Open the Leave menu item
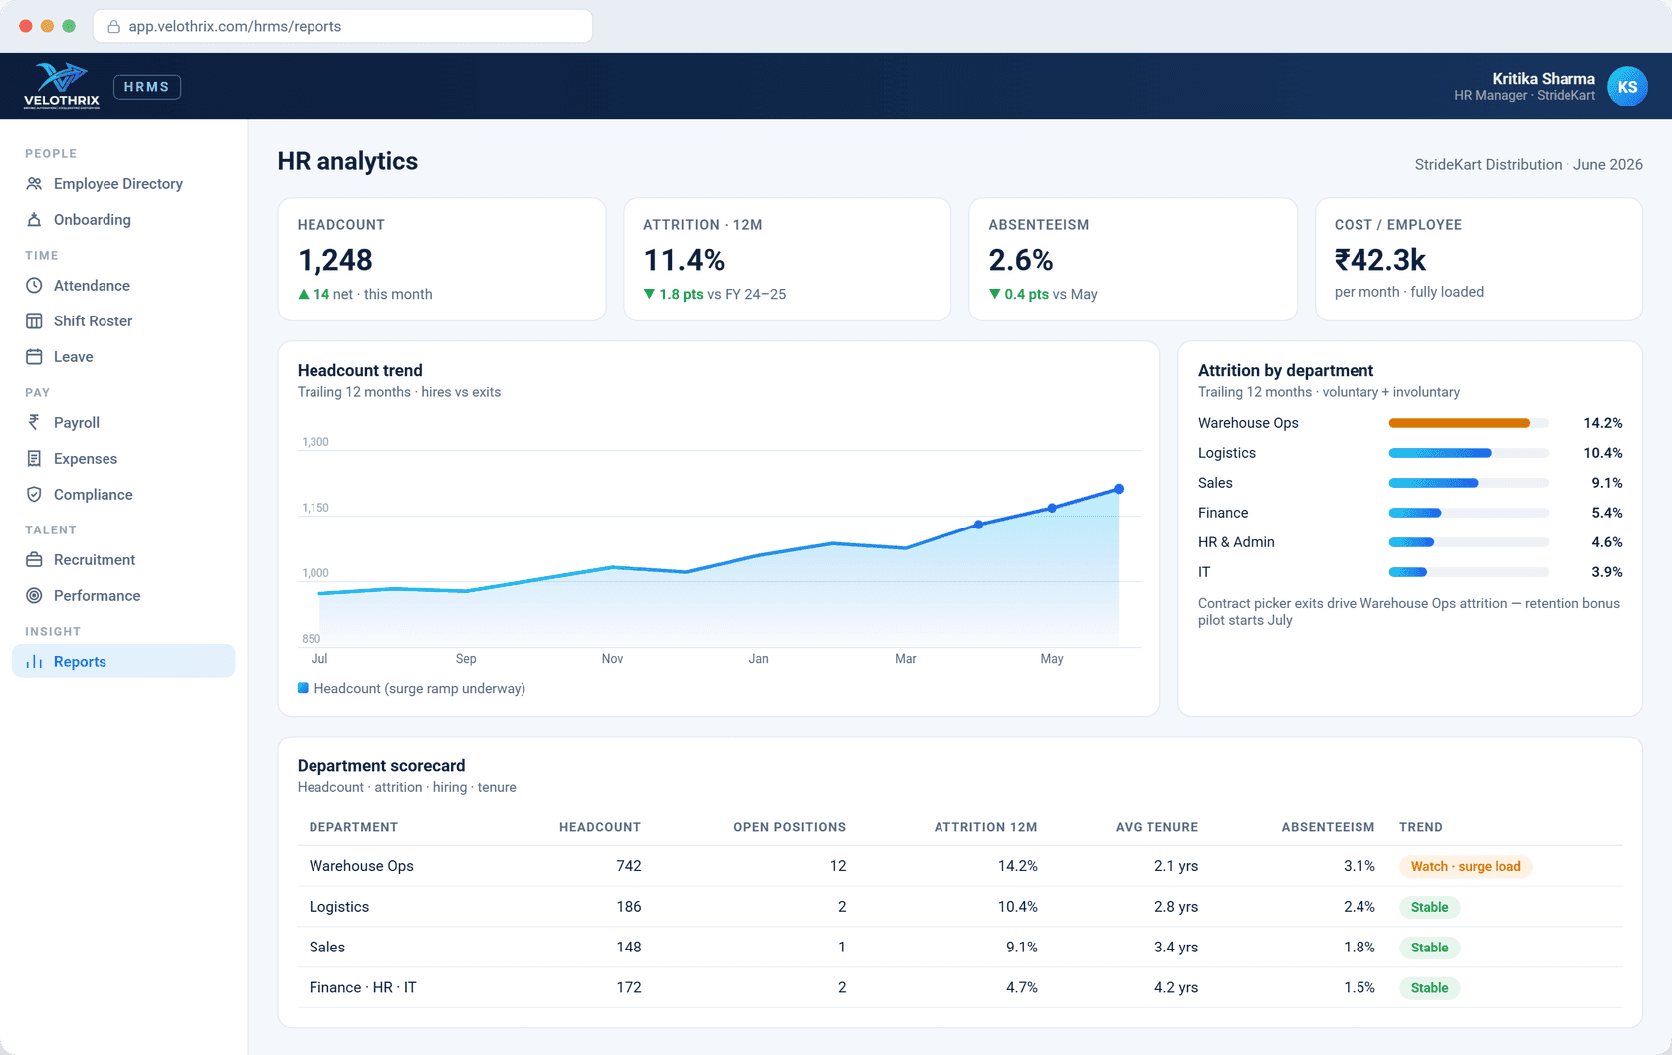Image resolution: width=1672 pixels, height=1055 pixels. click(x=123, y=357)
